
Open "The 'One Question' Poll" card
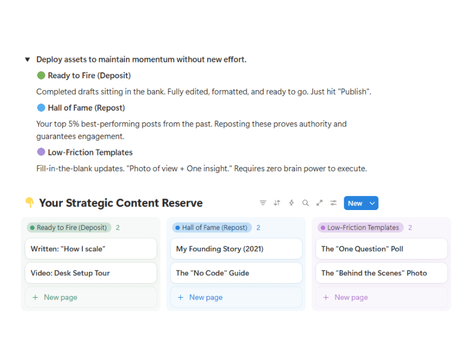(382, 248)
